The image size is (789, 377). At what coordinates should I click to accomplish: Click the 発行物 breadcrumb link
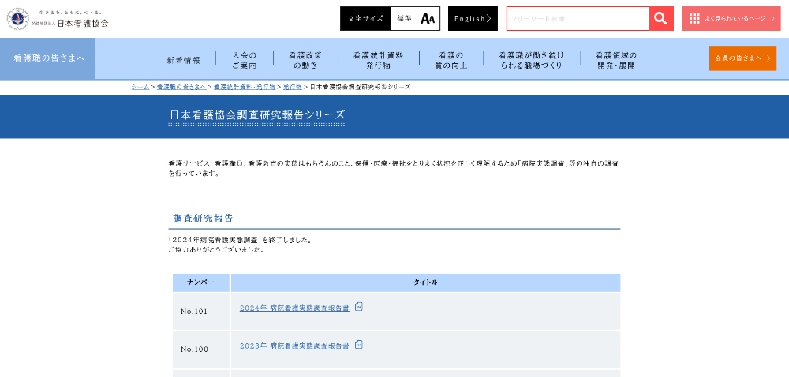click(292, 87)
